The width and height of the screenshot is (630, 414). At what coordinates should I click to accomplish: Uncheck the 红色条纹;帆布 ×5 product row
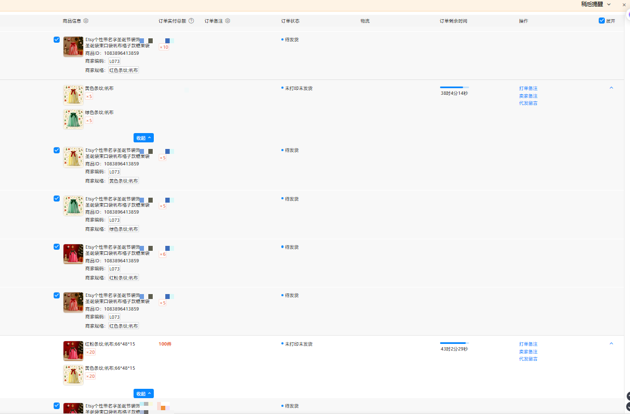(x=57, y=295)
